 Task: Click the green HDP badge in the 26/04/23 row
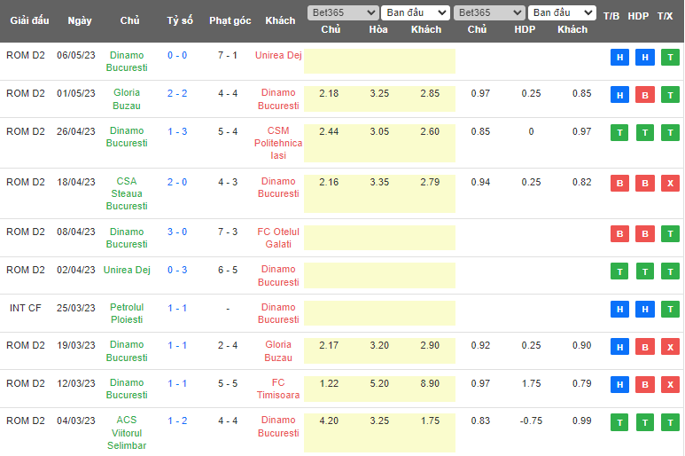[645, 133]
